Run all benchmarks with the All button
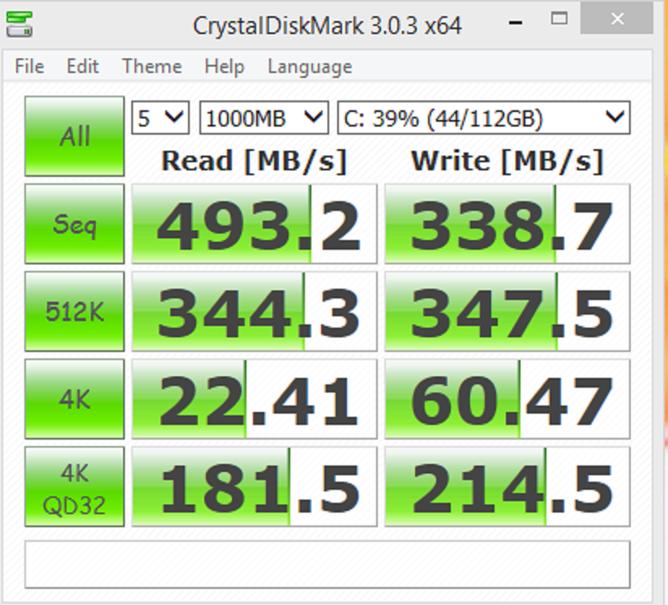 tap(75, 136)
